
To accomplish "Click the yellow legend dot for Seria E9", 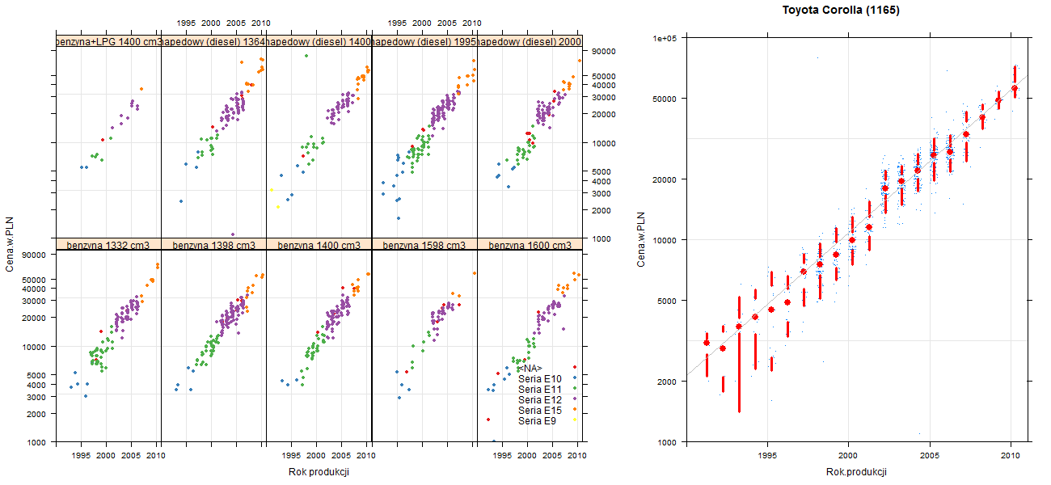I will pos(573,420).
